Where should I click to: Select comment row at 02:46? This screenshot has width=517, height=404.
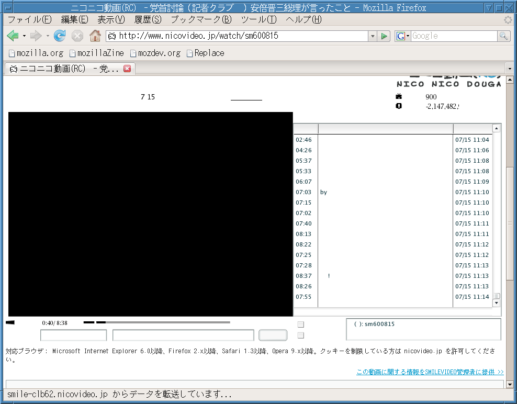392,140
